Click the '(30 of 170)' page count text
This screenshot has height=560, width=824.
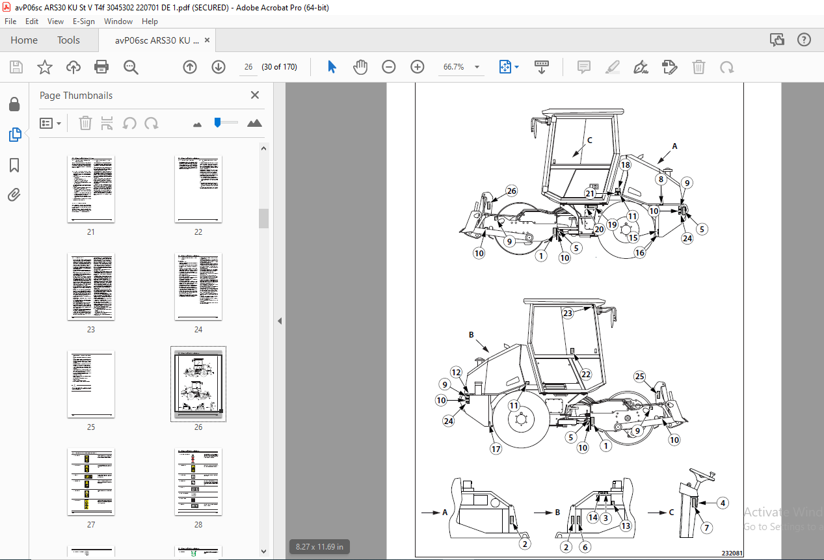tap(280, 67)
